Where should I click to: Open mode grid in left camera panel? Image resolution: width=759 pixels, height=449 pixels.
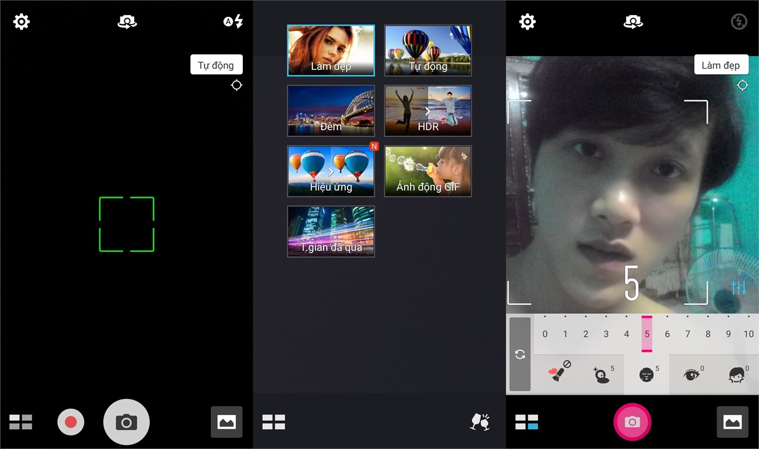coord(21,422)
